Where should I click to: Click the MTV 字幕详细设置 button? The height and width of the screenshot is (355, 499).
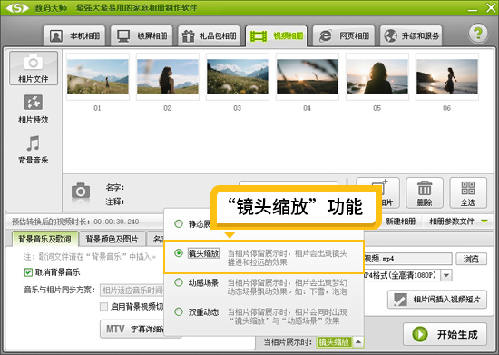click(132, 329)
